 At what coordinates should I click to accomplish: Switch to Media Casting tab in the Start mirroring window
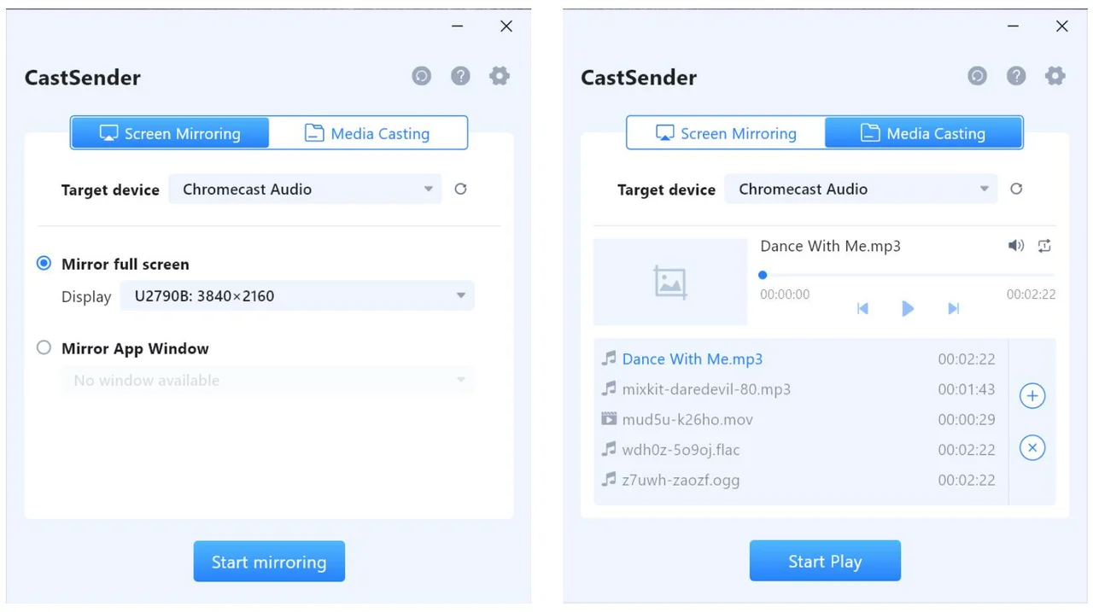(x=368, y=133)
